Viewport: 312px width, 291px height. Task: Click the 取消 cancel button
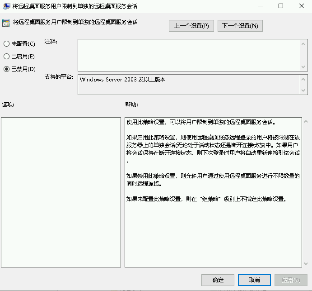click(x=254, y=280)
